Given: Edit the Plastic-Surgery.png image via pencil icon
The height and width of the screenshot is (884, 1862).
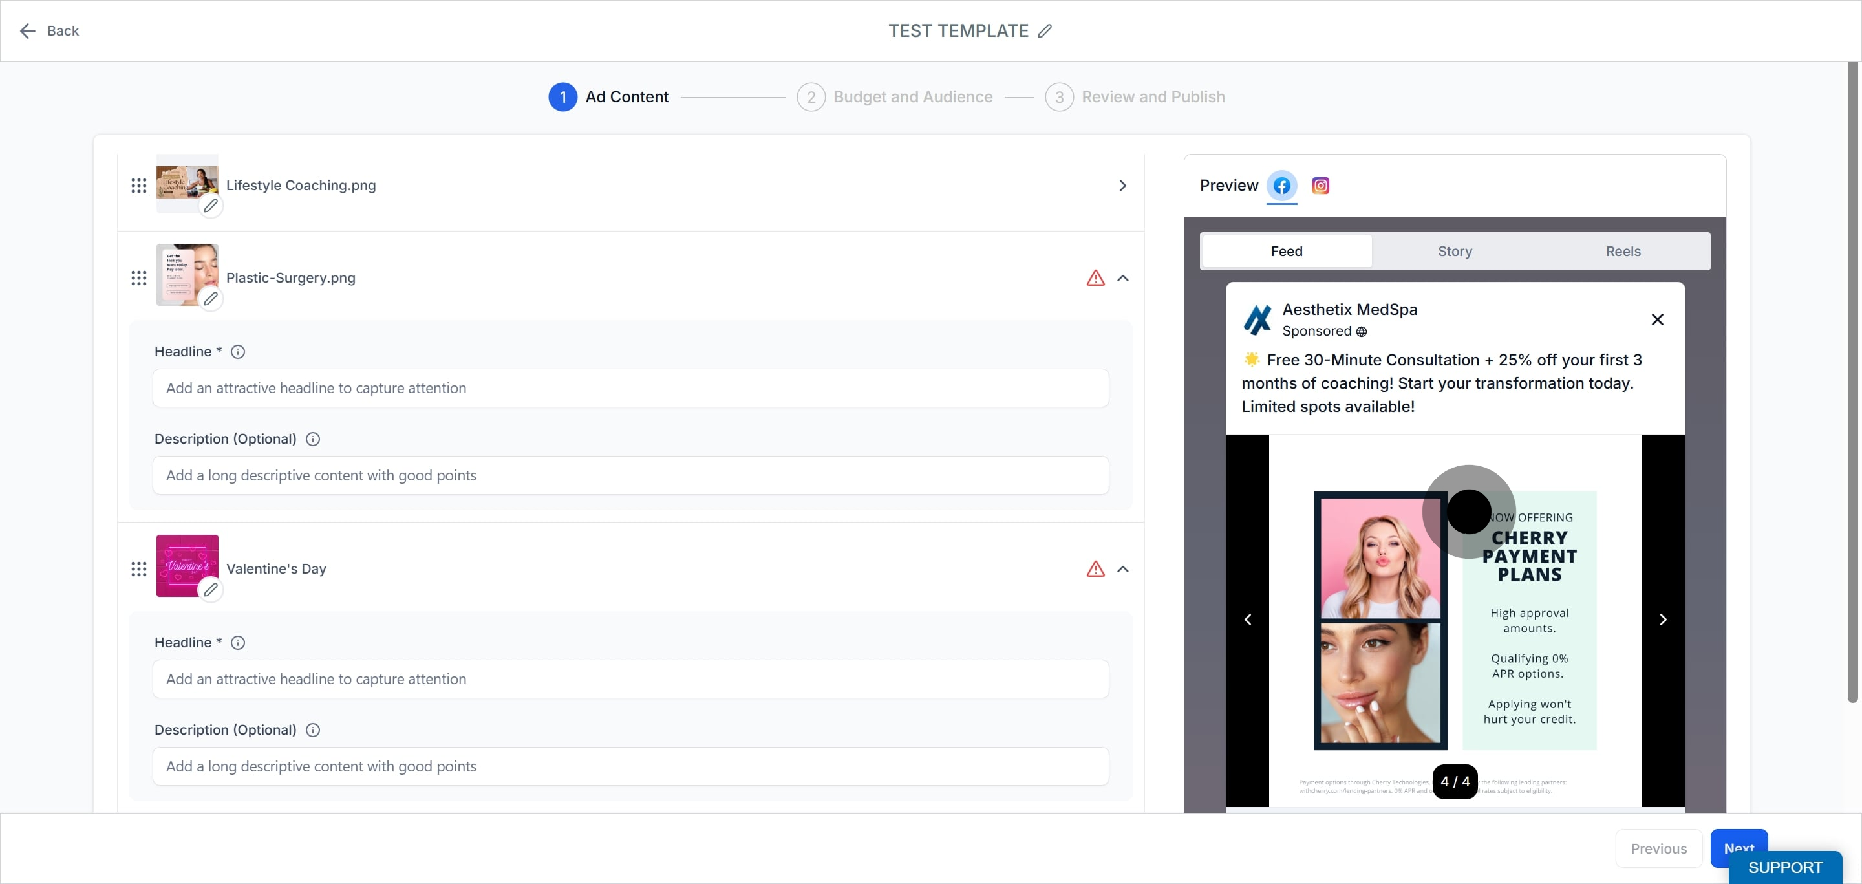Looking at the screenshot, I should tap(210, 299).
